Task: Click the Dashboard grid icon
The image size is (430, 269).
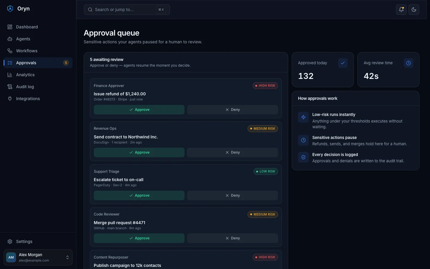Action: 10,27
